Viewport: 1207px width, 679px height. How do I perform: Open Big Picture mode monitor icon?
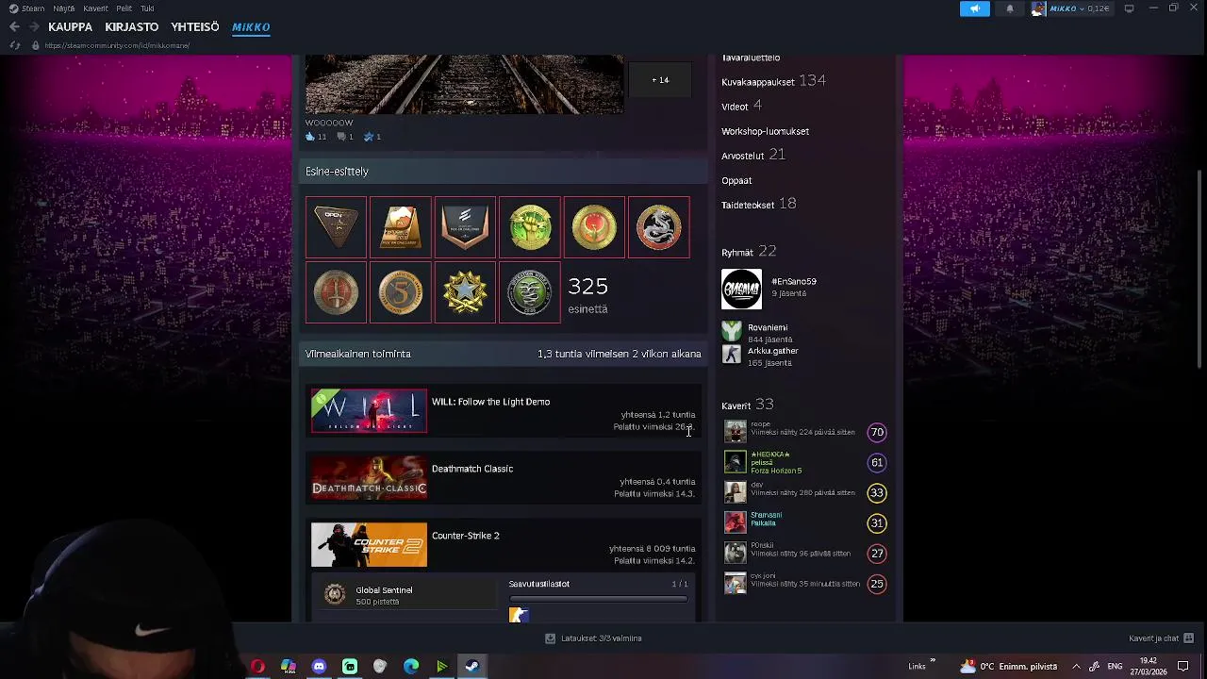tap(1129, 8)
